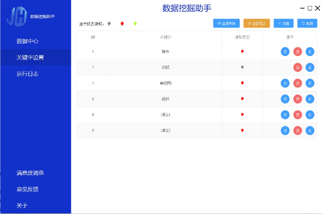Click the blue start icon in row ID 9 (测试2)
This screenshot has width=323, height=214.
coord(285,130)
